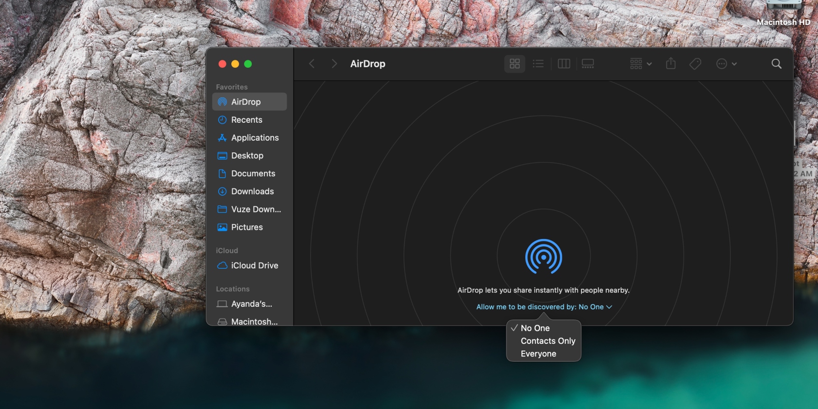Switch to gallery view
818x409 pixels.
[x=588, y=64]
